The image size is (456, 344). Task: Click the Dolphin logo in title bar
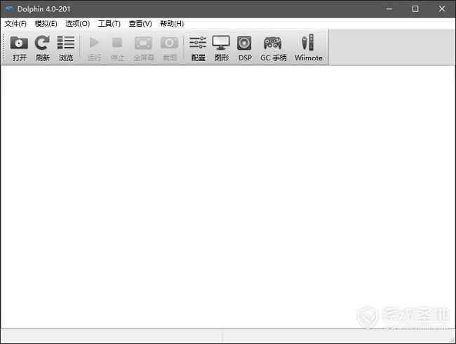click(9, 8)
